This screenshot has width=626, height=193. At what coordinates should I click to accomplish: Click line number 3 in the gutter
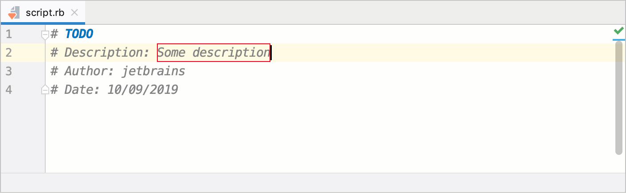[9, 71]
